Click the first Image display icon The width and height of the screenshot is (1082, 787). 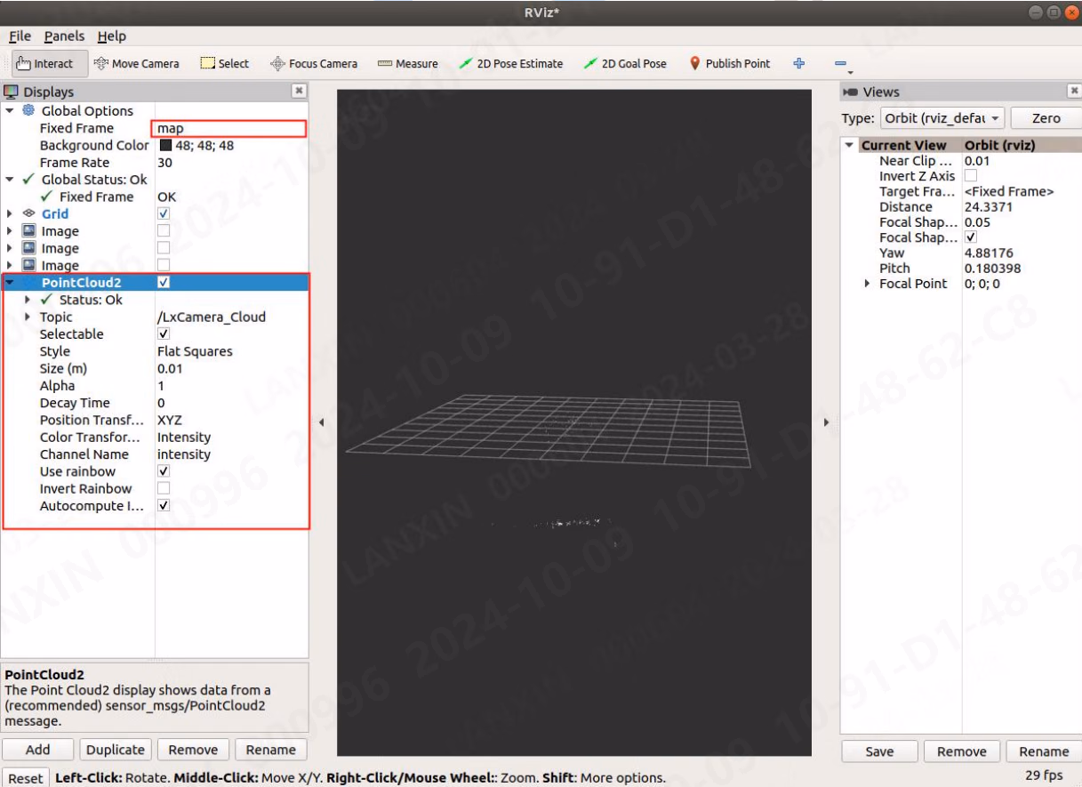[x=28, y=230]
